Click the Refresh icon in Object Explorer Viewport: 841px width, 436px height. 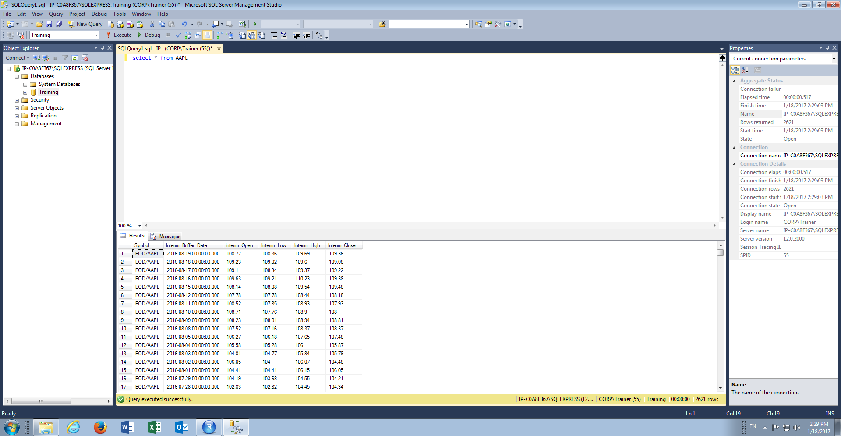[75, 58]
